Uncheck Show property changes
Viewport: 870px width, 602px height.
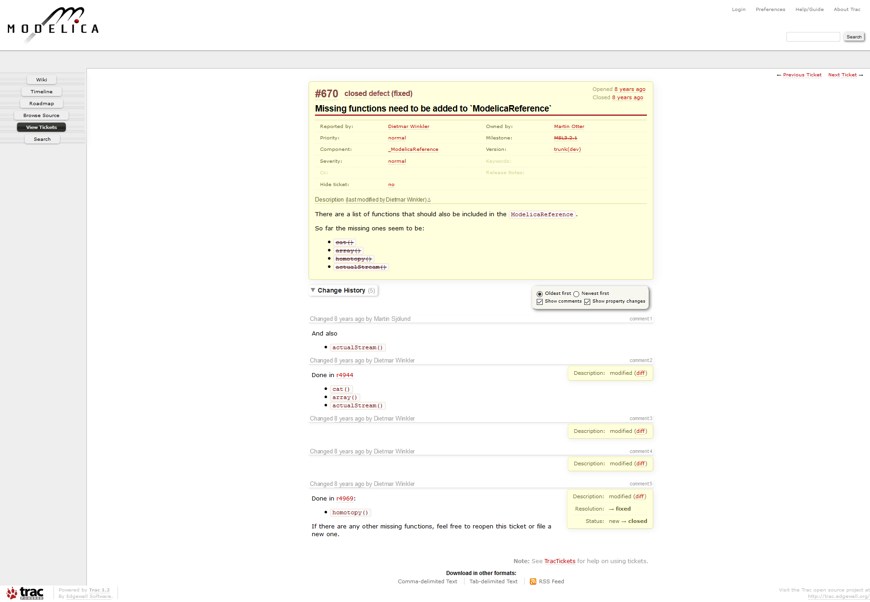point(587,301)
